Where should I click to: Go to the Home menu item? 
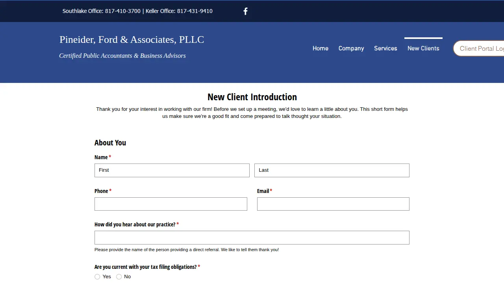[321, 48]
